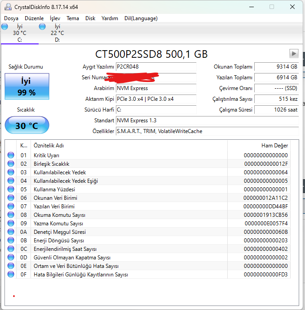Click status orb for Denetçi Meşgul Süresi row
Viewport: 305px width, 310px height.
click(x=11, y=232)
